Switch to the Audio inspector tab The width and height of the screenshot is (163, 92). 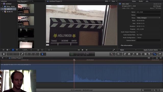pos(141,1)
